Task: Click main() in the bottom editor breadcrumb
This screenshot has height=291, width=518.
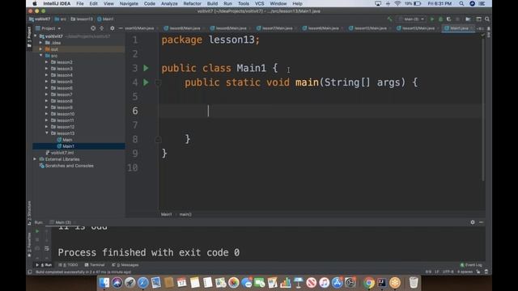Action: click(185, 214)
